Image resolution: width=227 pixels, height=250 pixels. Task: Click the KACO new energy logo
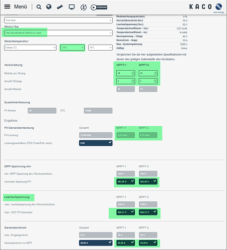tap(207, 8)
